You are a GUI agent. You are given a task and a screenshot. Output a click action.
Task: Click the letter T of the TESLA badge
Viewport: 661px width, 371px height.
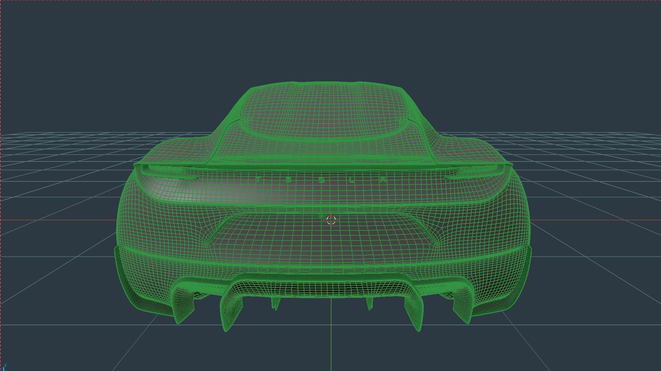pos(258,179)
